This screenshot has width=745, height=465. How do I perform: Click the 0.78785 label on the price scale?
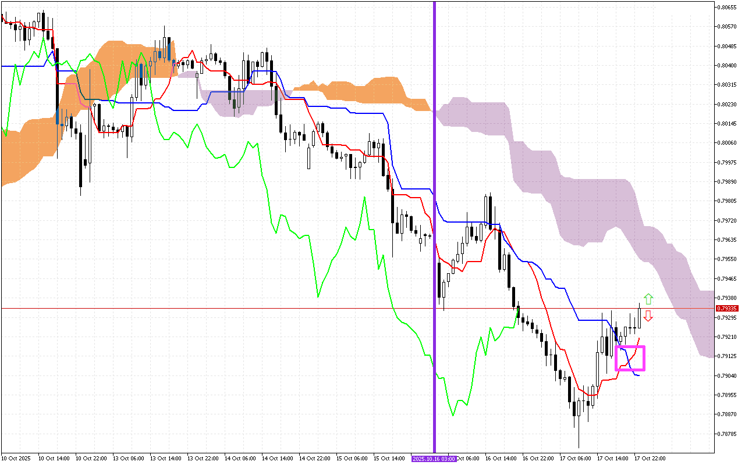(x=728, y=434)
